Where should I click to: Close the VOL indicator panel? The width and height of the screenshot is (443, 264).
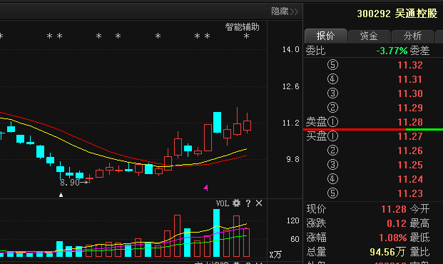pyautogui.click(x=259, y=203)
